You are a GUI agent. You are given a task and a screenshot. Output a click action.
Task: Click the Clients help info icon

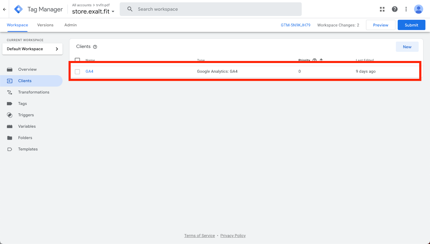tap(95, 47)
